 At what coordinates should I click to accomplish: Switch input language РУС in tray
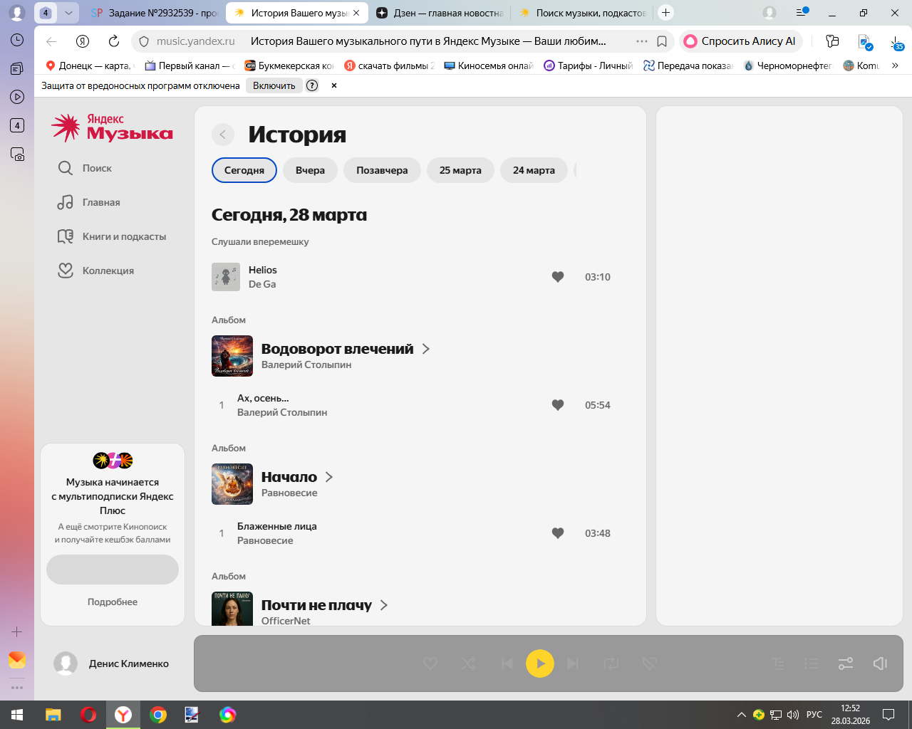[814, 715]
